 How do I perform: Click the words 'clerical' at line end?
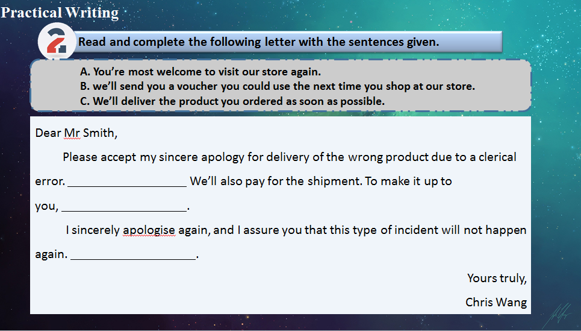point(493,157)
